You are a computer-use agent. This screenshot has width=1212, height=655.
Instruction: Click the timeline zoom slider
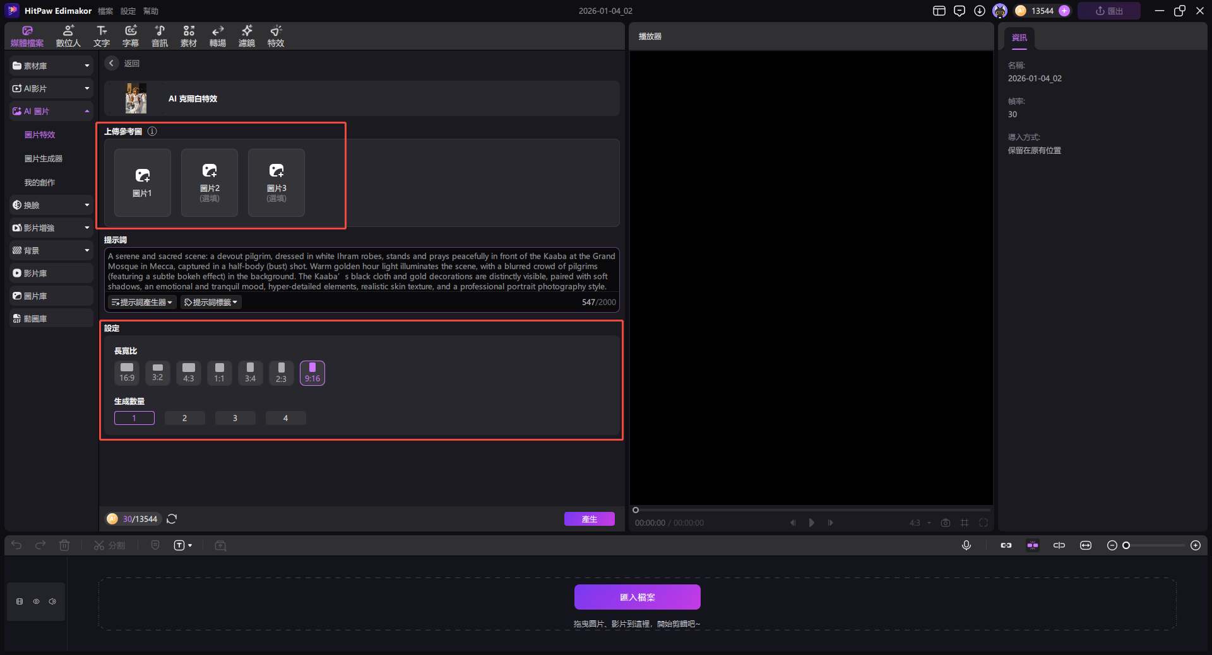click(x=1154, y=545)
